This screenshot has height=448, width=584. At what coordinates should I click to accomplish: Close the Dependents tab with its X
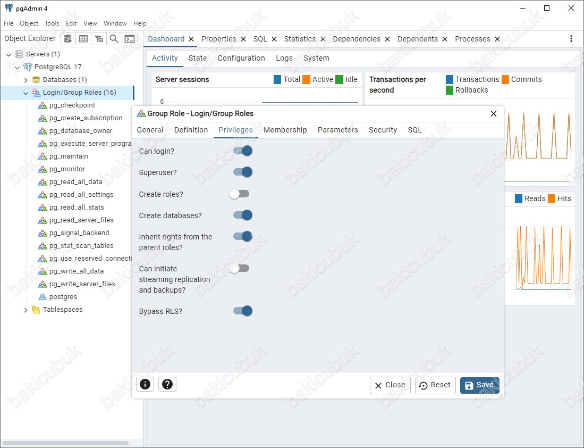point(445,39)
